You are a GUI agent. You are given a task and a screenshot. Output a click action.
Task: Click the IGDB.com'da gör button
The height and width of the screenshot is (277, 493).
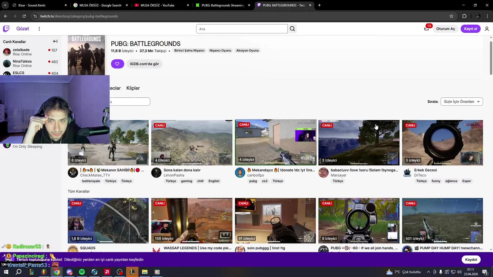coord(144,64)
